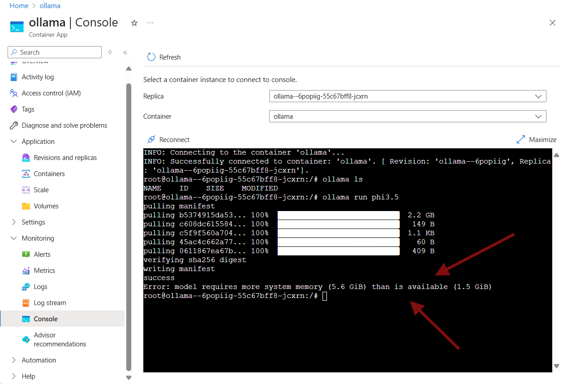Image resolution: width=563 pixels, height=384 pixels.
Task: Open the Replica dropdown
Action: point(408,96)
